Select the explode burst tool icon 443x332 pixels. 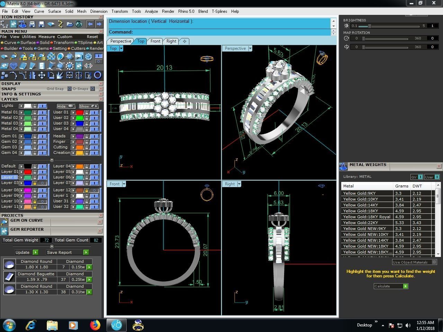click(x=60, y=75)
